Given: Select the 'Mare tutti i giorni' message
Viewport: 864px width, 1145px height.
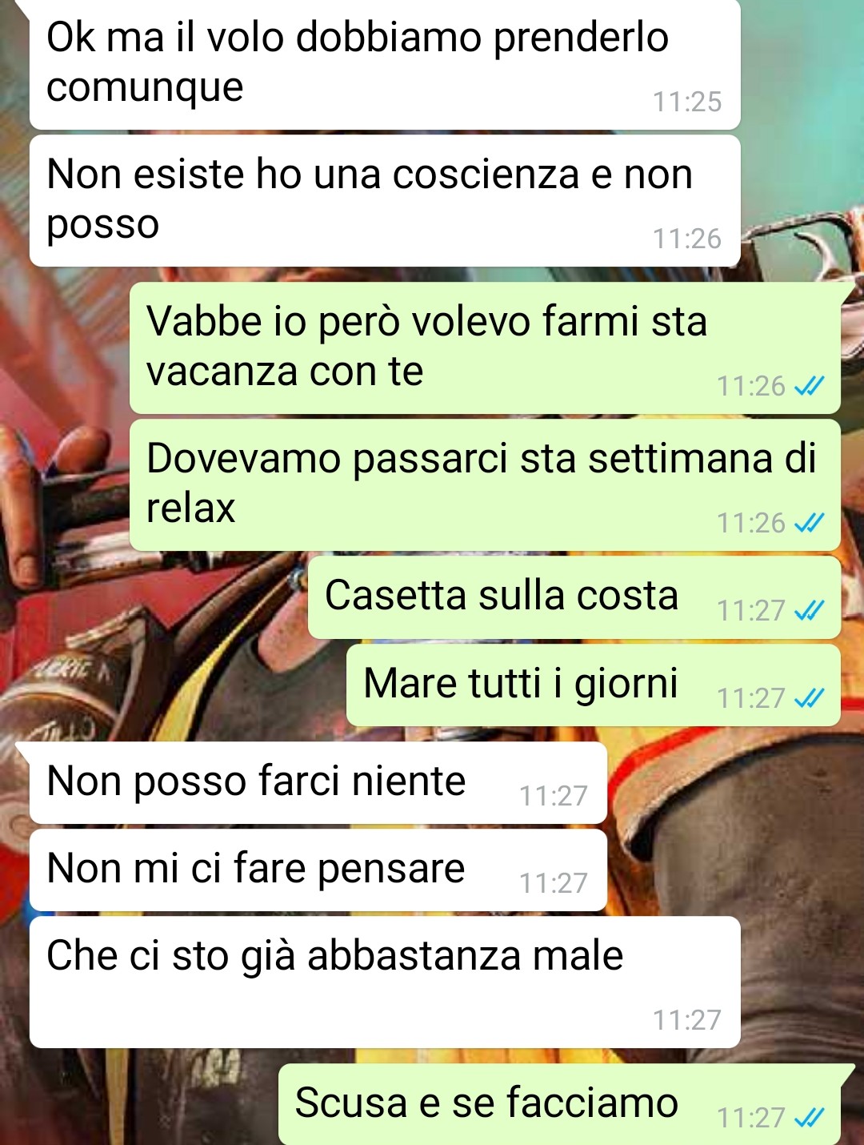Looking at the screenshot, I should point(594,685).
